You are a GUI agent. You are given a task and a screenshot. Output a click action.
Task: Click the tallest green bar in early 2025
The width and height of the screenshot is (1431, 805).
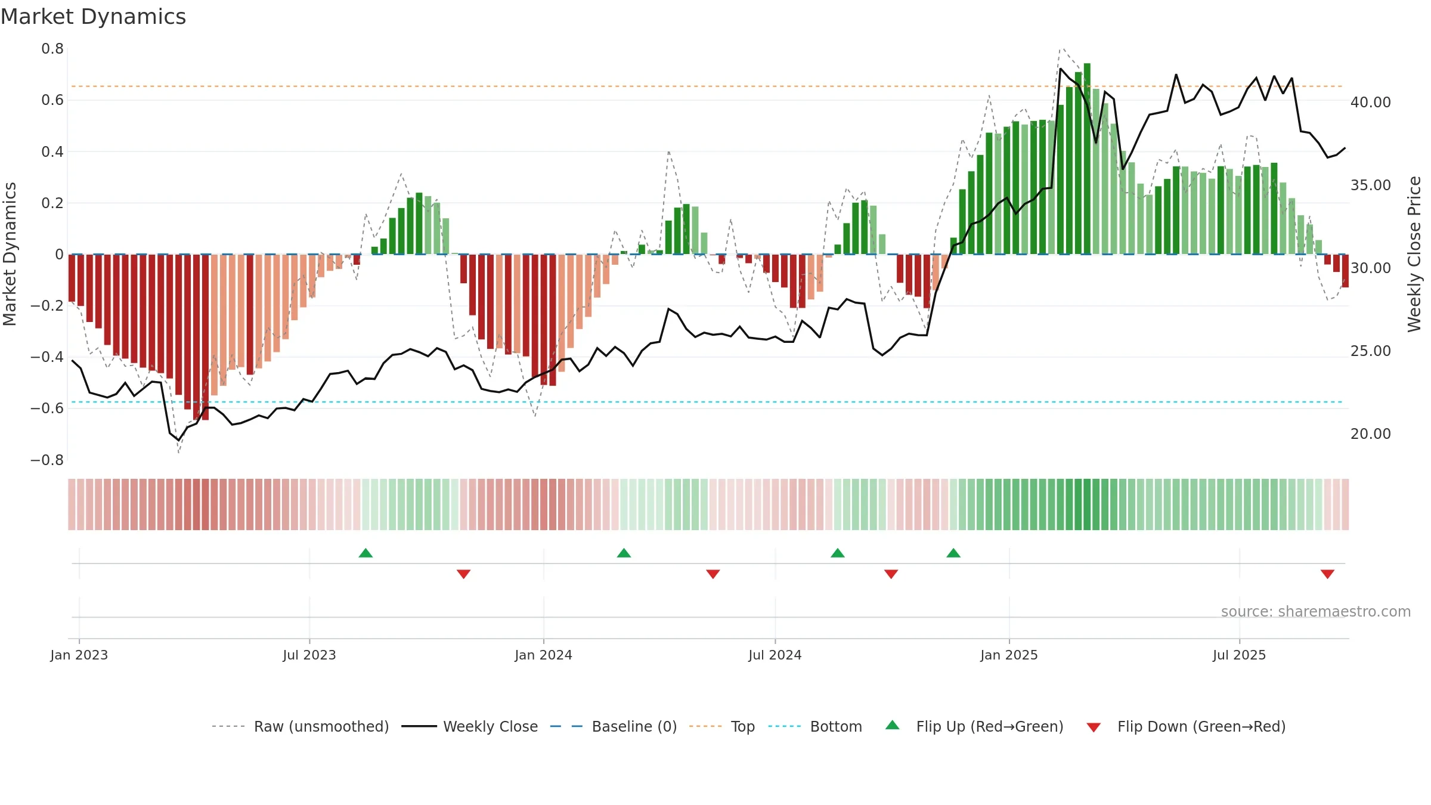1087,159
